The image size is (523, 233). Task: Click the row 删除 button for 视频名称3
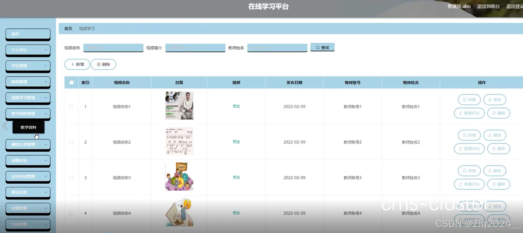point(499,184)
